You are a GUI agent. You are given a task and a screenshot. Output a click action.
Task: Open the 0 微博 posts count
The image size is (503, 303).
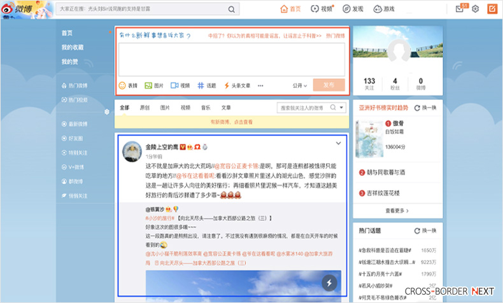click(421, 83)
